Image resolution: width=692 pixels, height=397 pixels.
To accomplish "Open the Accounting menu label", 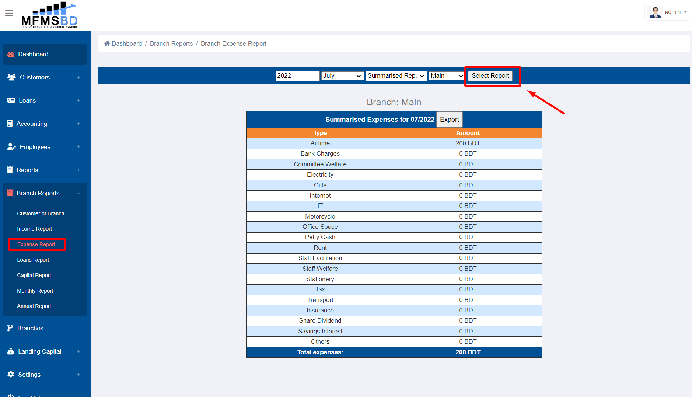I will [32, 124].
